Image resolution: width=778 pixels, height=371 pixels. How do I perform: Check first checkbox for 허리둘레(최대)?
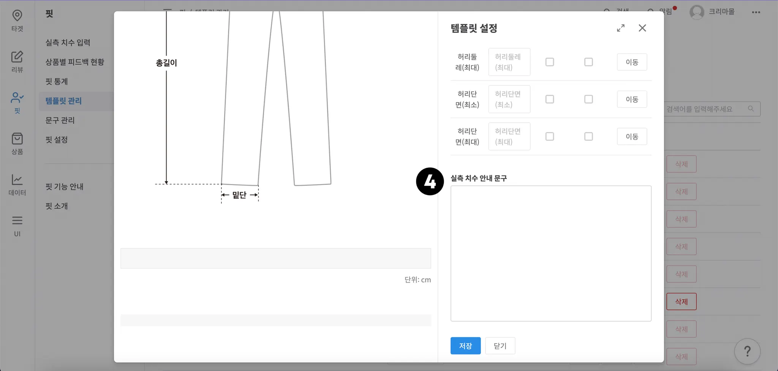click(550, 62)
